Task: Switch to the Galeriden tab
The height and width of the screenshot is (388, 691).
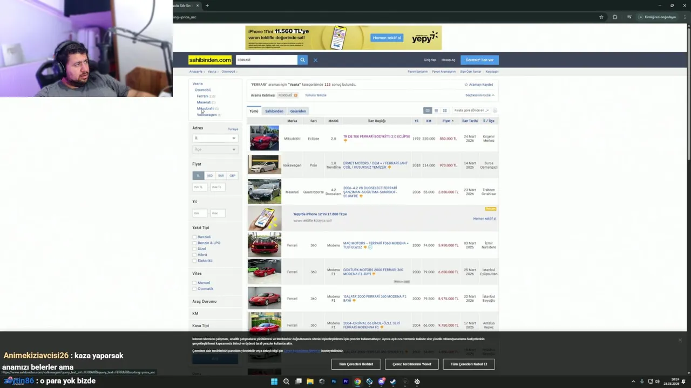Action: [x=298, y=111]
